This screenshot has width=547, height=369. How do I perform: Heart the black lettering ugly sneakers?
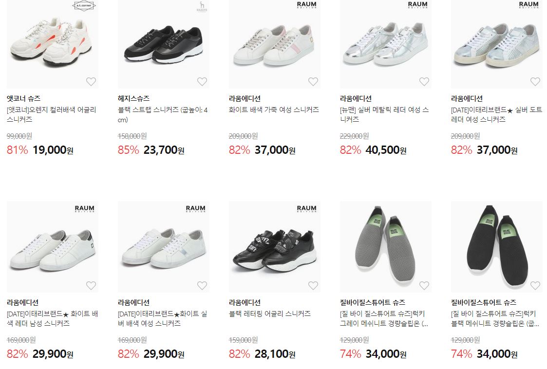313,285
